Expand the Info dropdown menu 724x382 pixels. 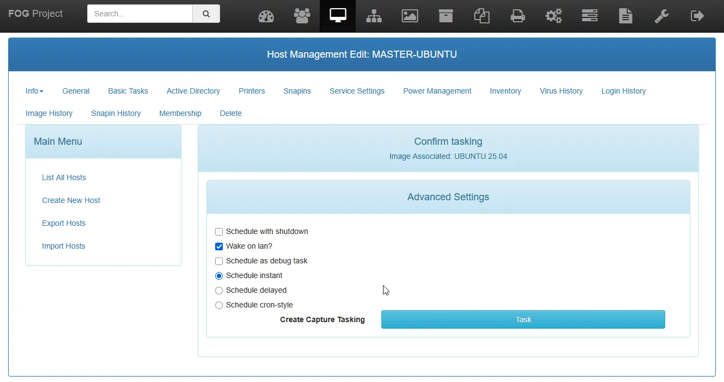[x=34, y=91]
